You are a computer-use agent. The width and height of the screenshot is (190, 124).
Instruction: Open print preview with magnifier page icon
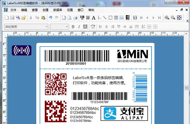click(x=70, y=18)
